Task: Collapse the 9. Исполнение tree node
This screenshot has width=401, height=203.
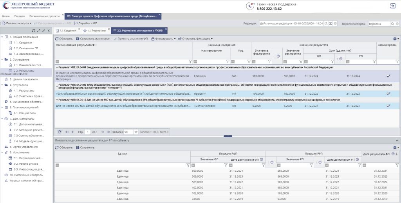Action: [x=2, y=153]
